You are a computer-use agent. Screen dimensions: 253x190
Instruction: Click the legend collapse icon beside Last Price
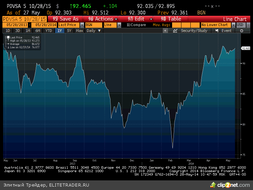pyautogui.click(x=5, y=37)
